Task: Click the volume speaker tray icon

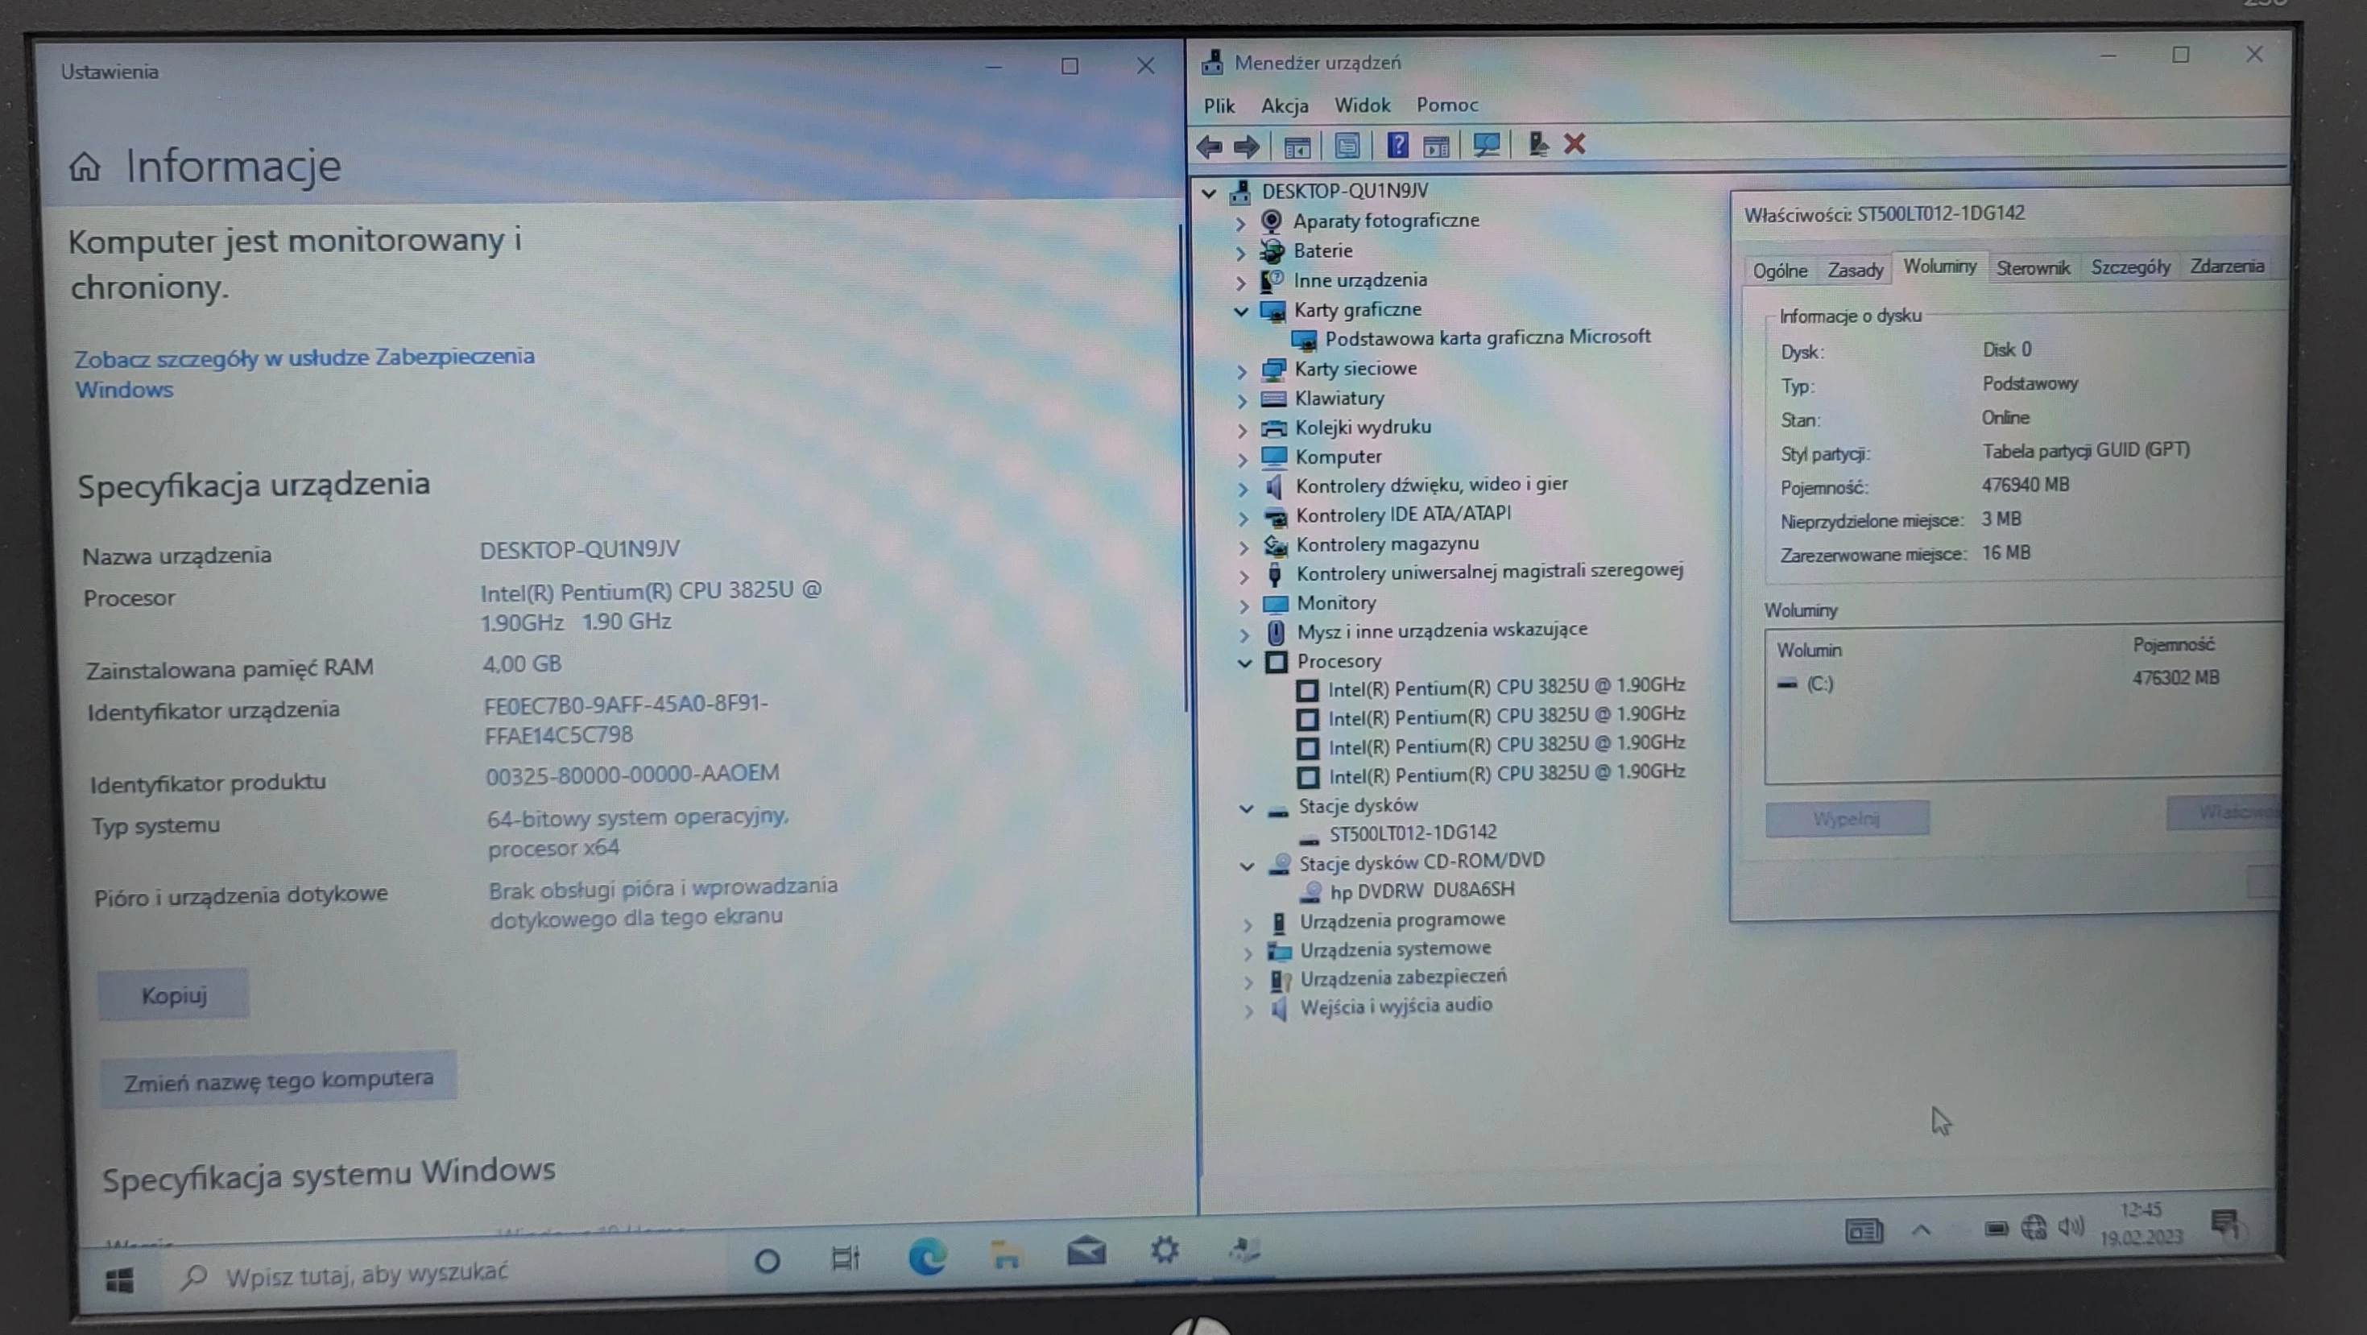Action: point(2071,1226)
